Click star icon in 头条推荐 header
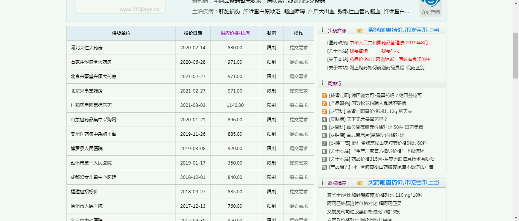This screenshot has width=519, height=221. pyautogui.click(x=360, y=30)
